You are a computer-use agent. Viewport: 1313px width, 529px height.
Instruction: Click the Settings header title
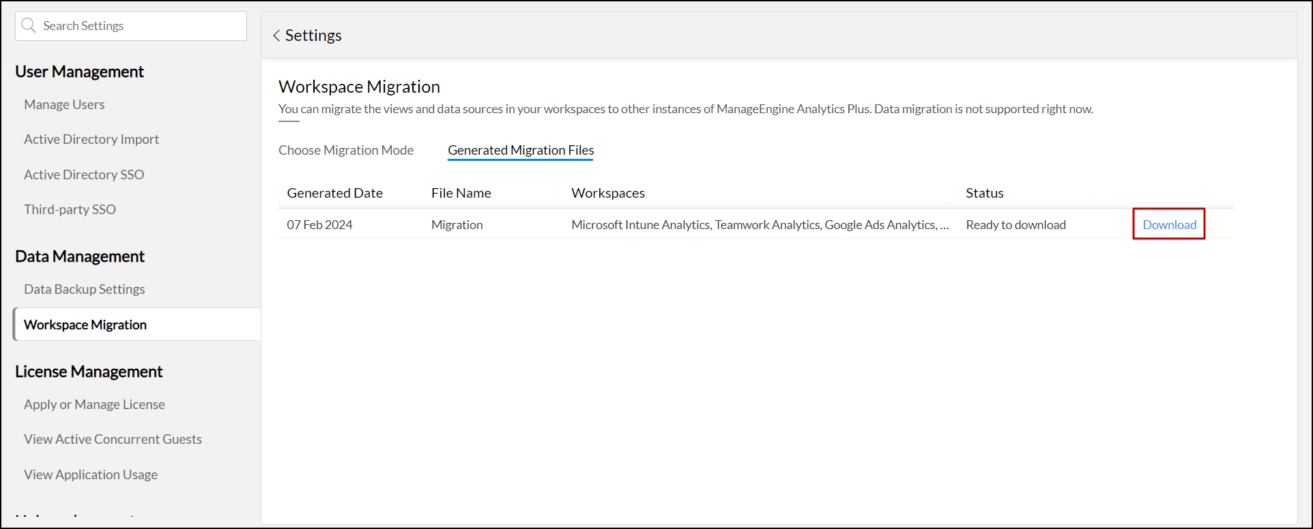(313, 35)
